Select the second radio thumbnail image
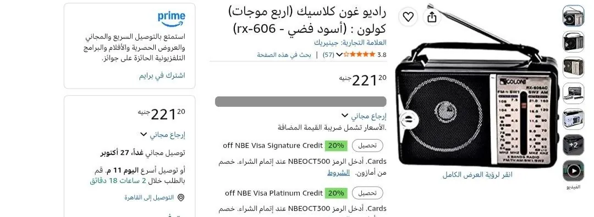 [573, 42]
